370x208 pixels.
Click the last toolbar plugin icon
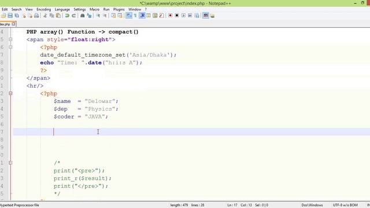tap(212, 16)
